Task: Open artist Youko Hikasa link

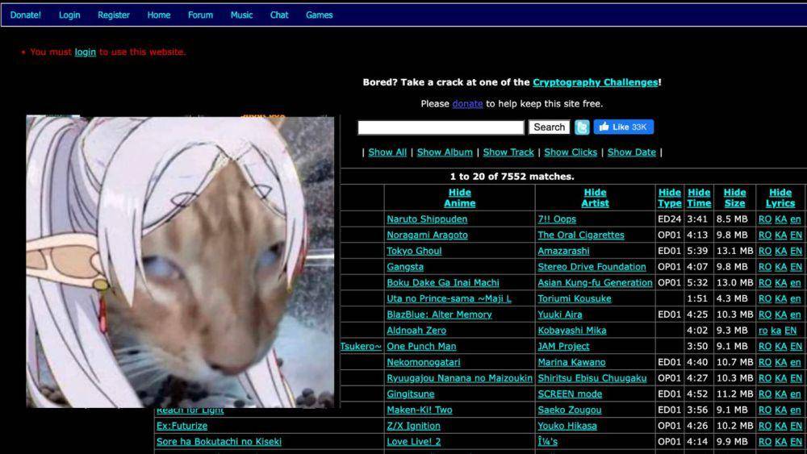Action: (567, 427)
